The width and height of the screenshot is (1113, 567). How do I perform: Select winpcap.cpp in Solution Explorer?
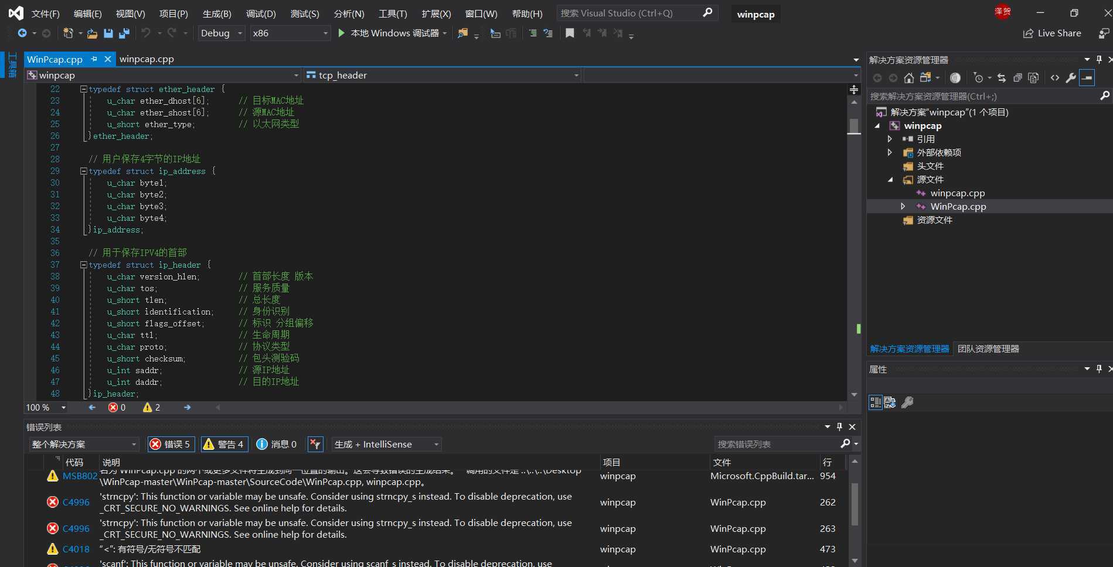point(958,193)
